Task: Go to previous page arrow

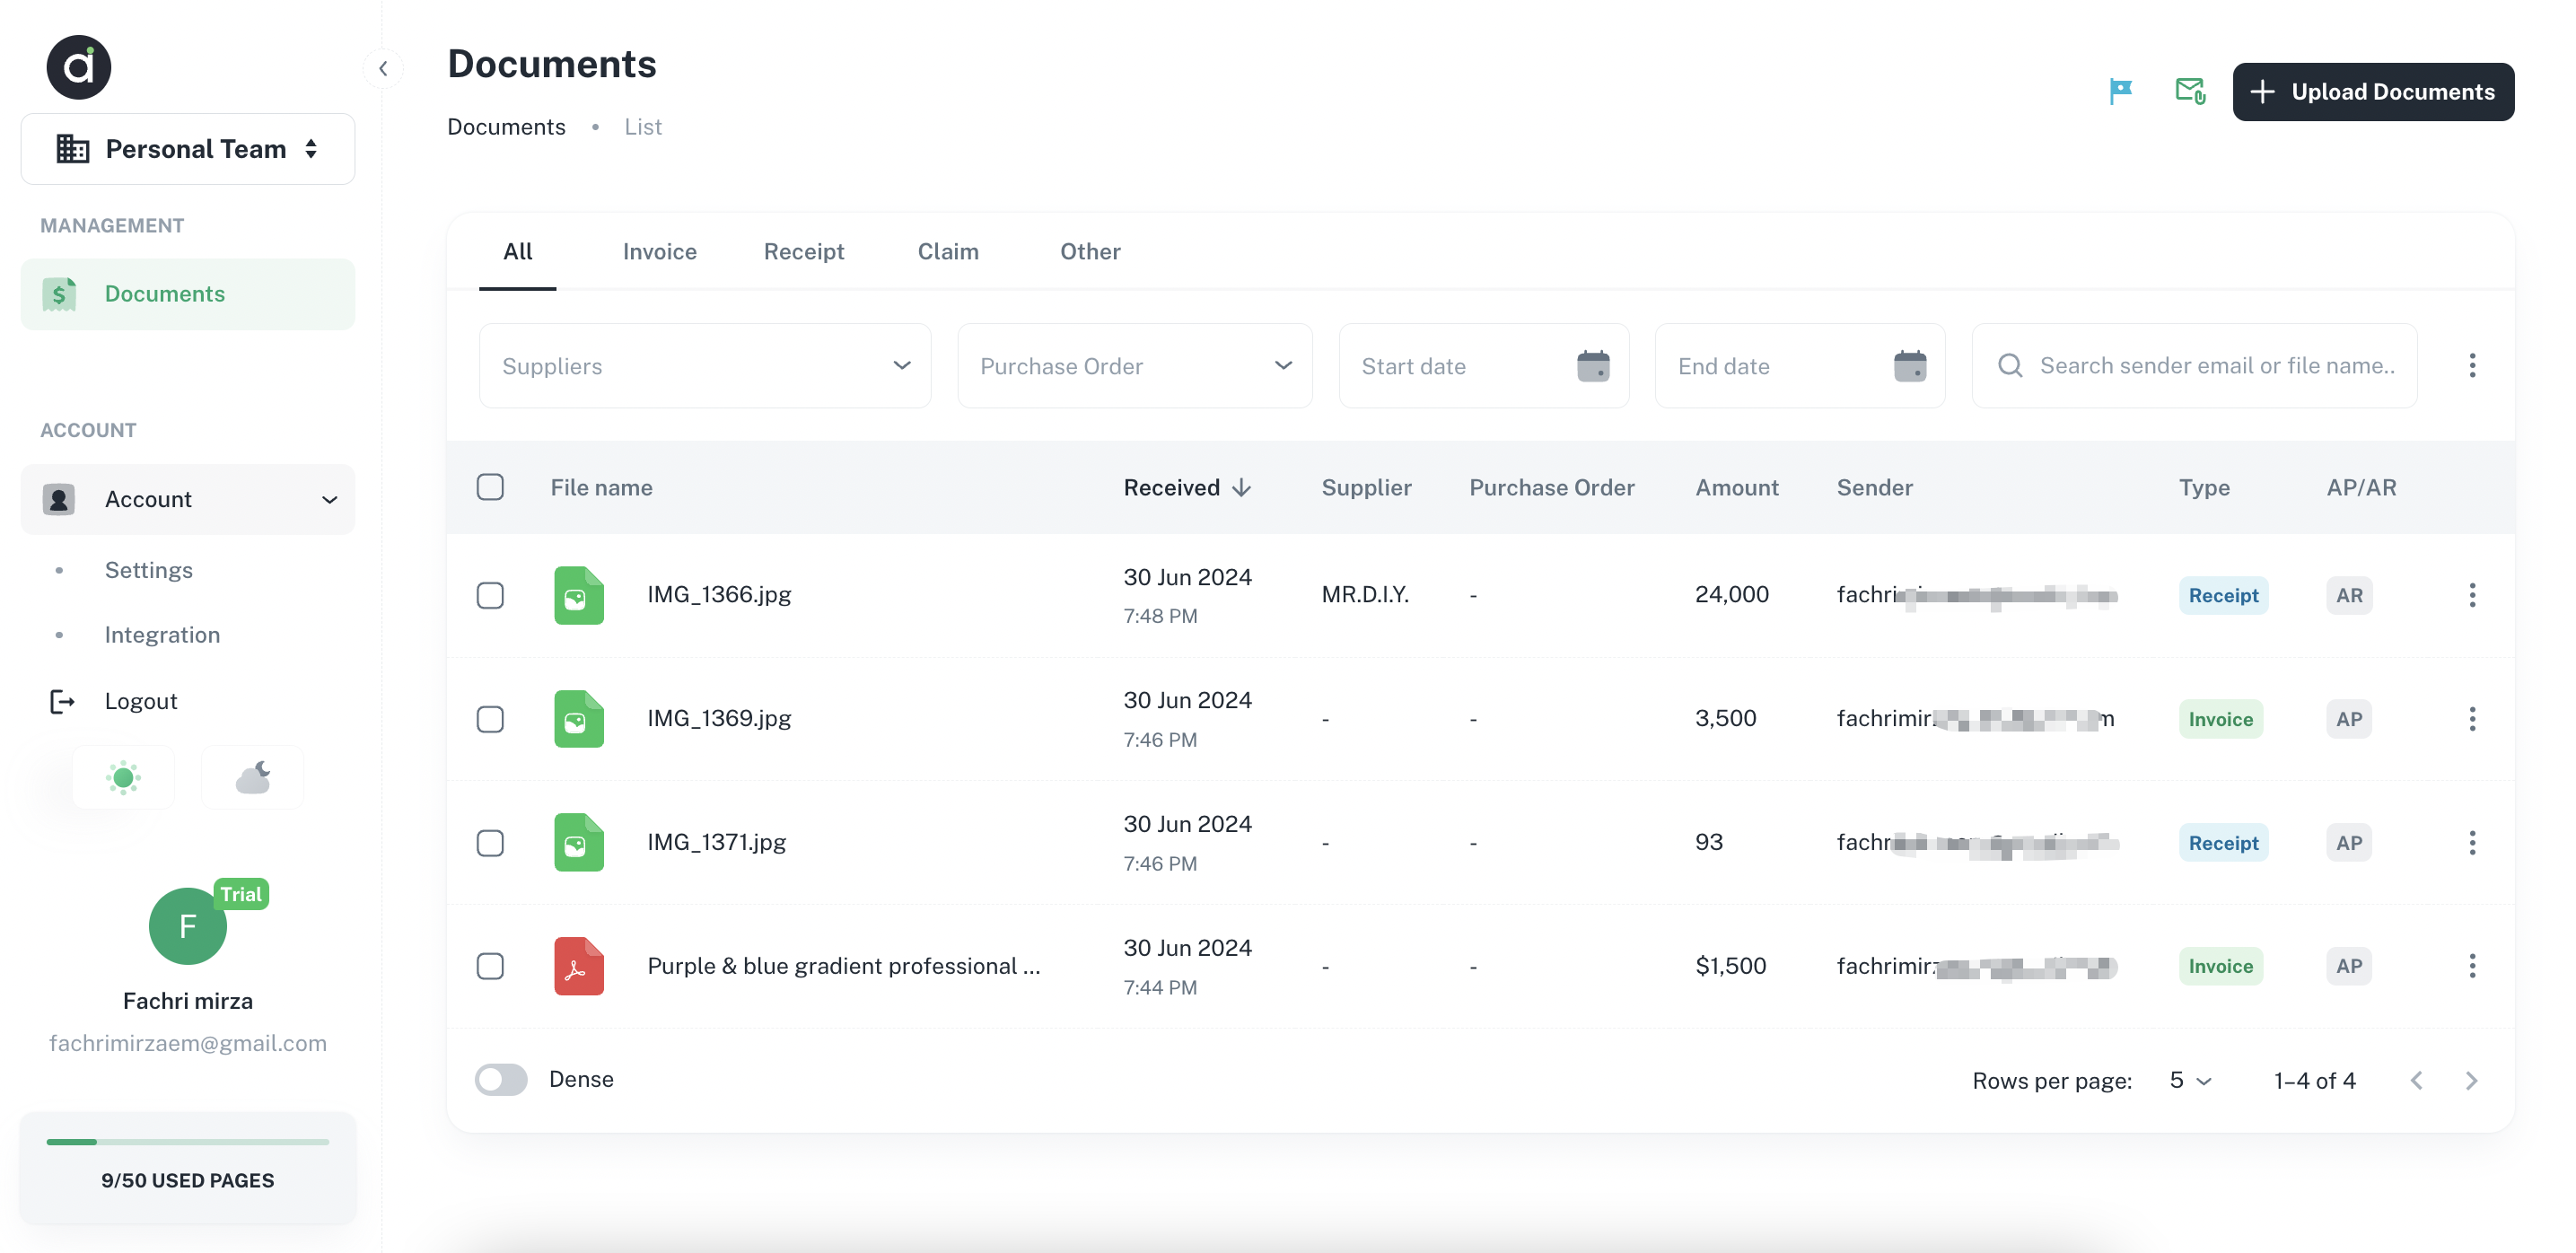Action: click(2416, 1080)
